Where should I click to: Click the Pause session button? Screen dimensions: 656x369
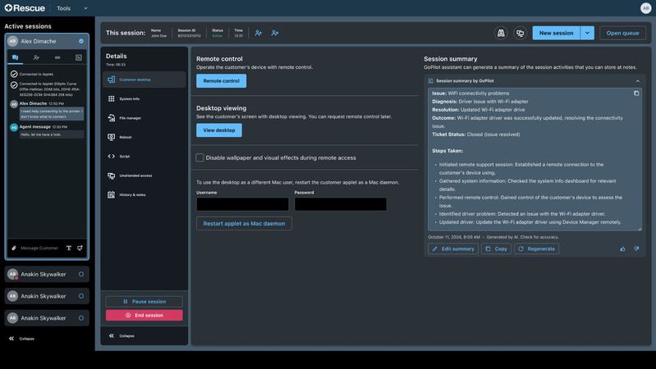coord(144,301)
